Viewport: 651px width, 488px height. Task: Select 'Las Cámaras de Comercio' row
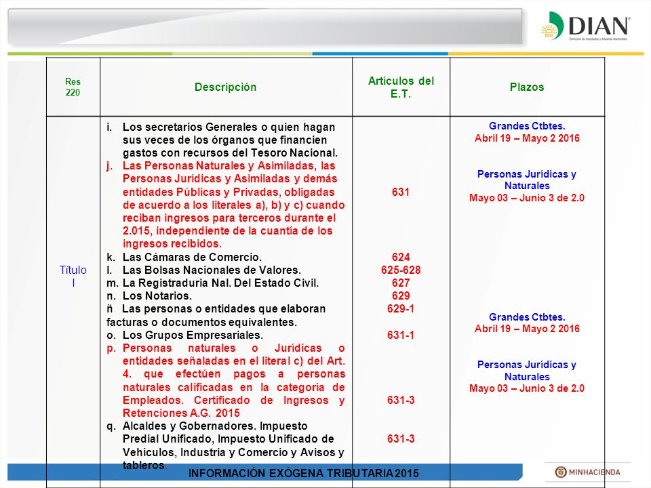pyautogui.click(x=184, y=257)
